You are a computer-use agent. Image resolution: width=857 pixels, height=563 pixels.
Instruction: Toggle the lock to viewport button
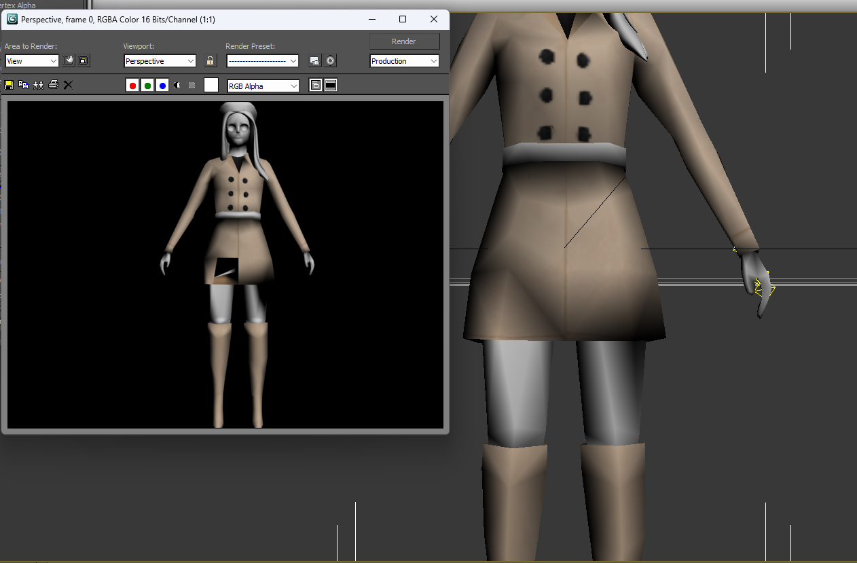[211, 61]
